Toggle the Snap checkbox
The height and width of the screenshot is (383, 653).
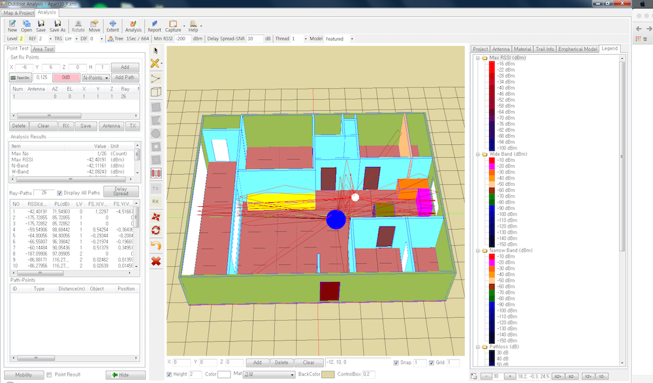tap(396, 363)
